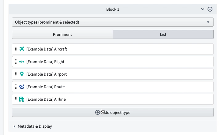Click Add object type button

pyautogui.click(x=113, y=112)
